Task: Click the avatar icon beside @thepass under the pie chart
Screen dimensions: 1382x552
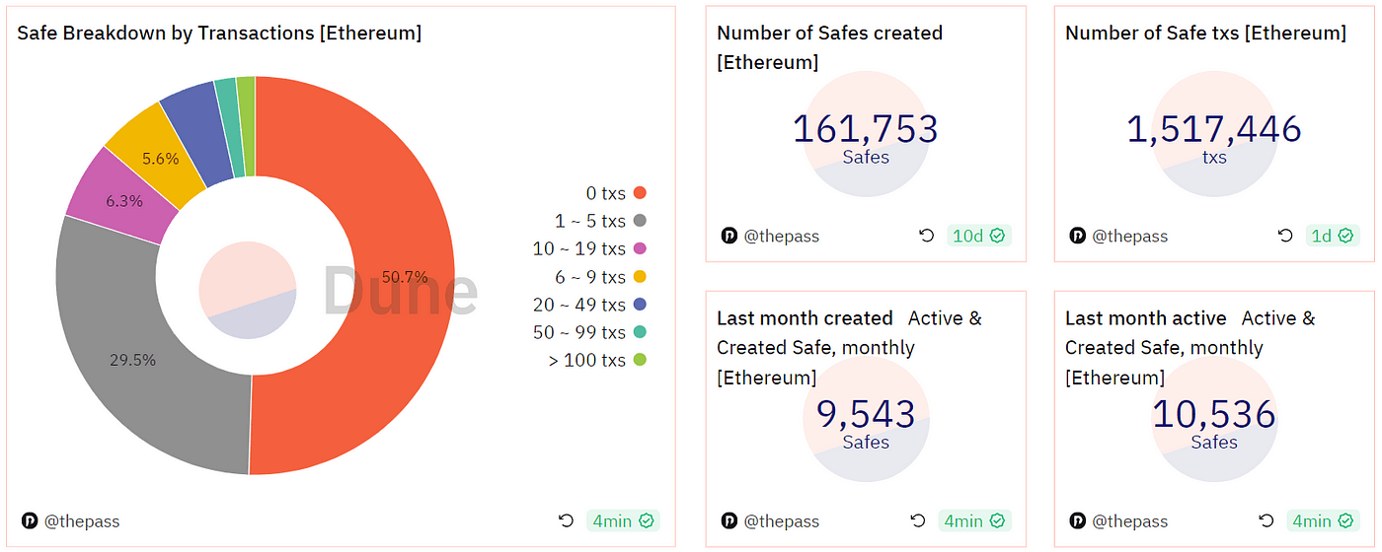Action: 29,520
